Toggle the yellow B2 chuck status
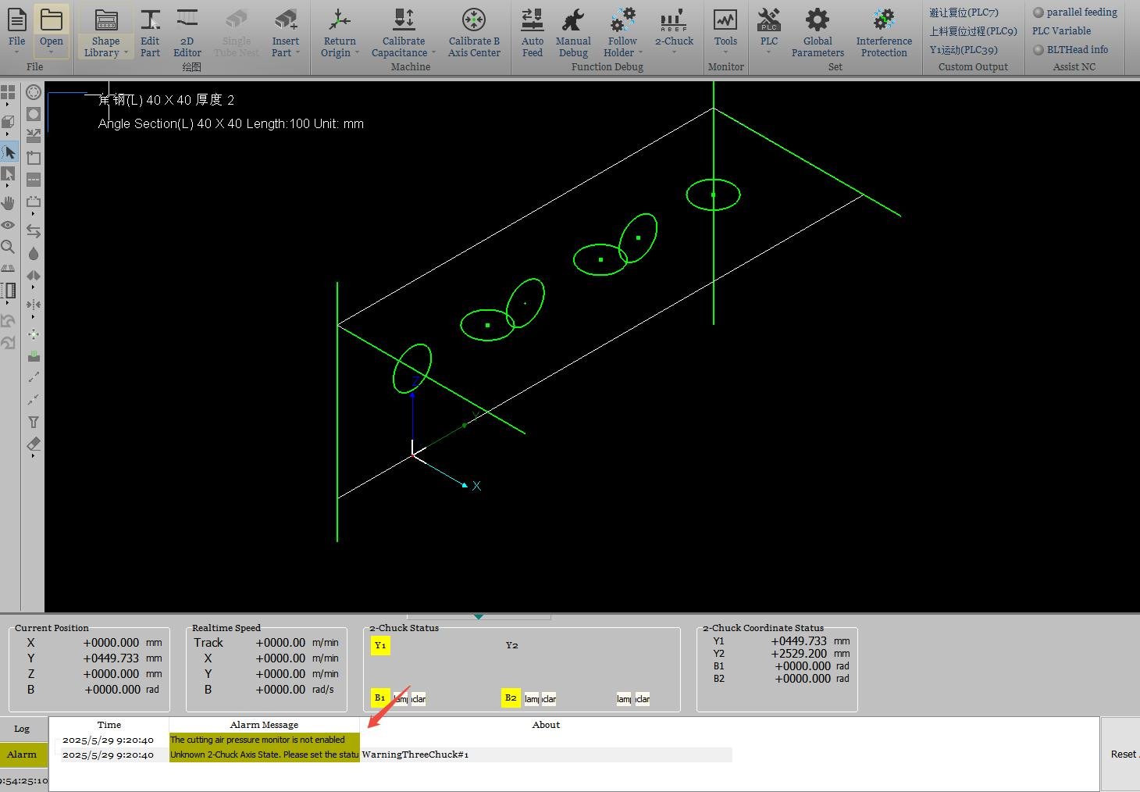The image size is (1140, 792). [511, 697]
